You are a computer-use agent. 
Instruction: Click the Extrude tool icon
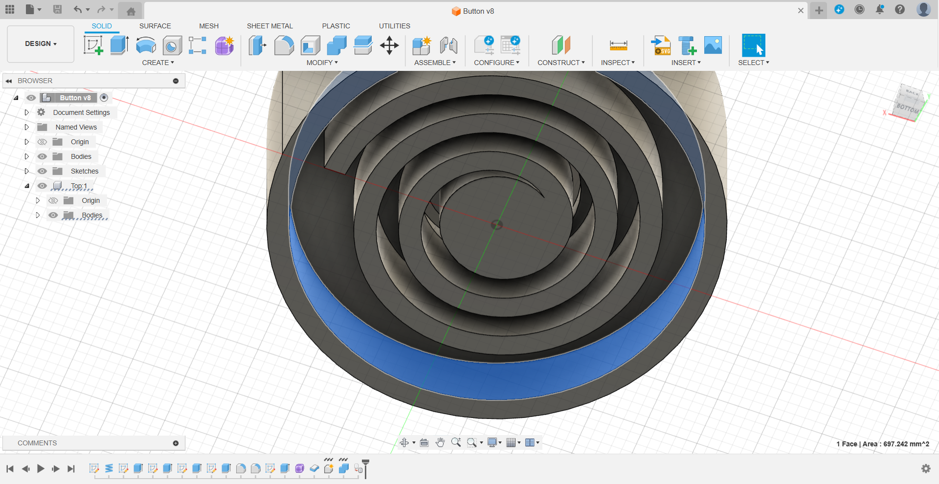(119, 45)
